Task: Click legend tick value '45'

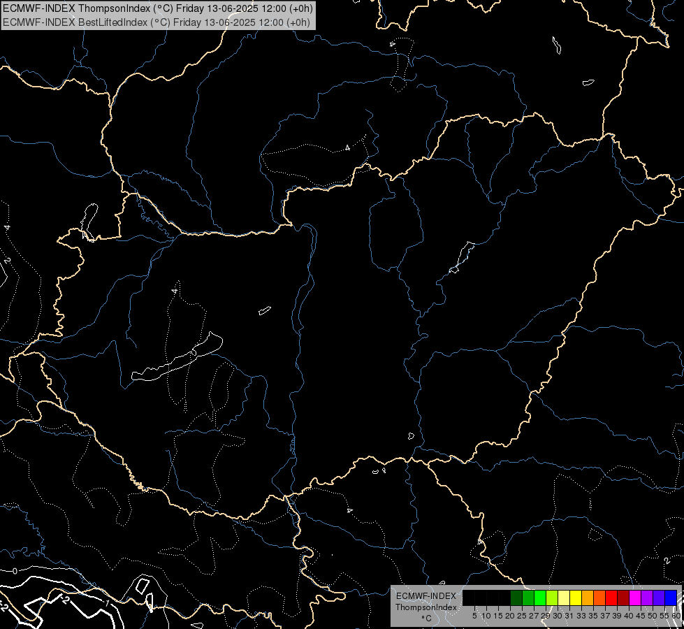Action: [641, 616]
